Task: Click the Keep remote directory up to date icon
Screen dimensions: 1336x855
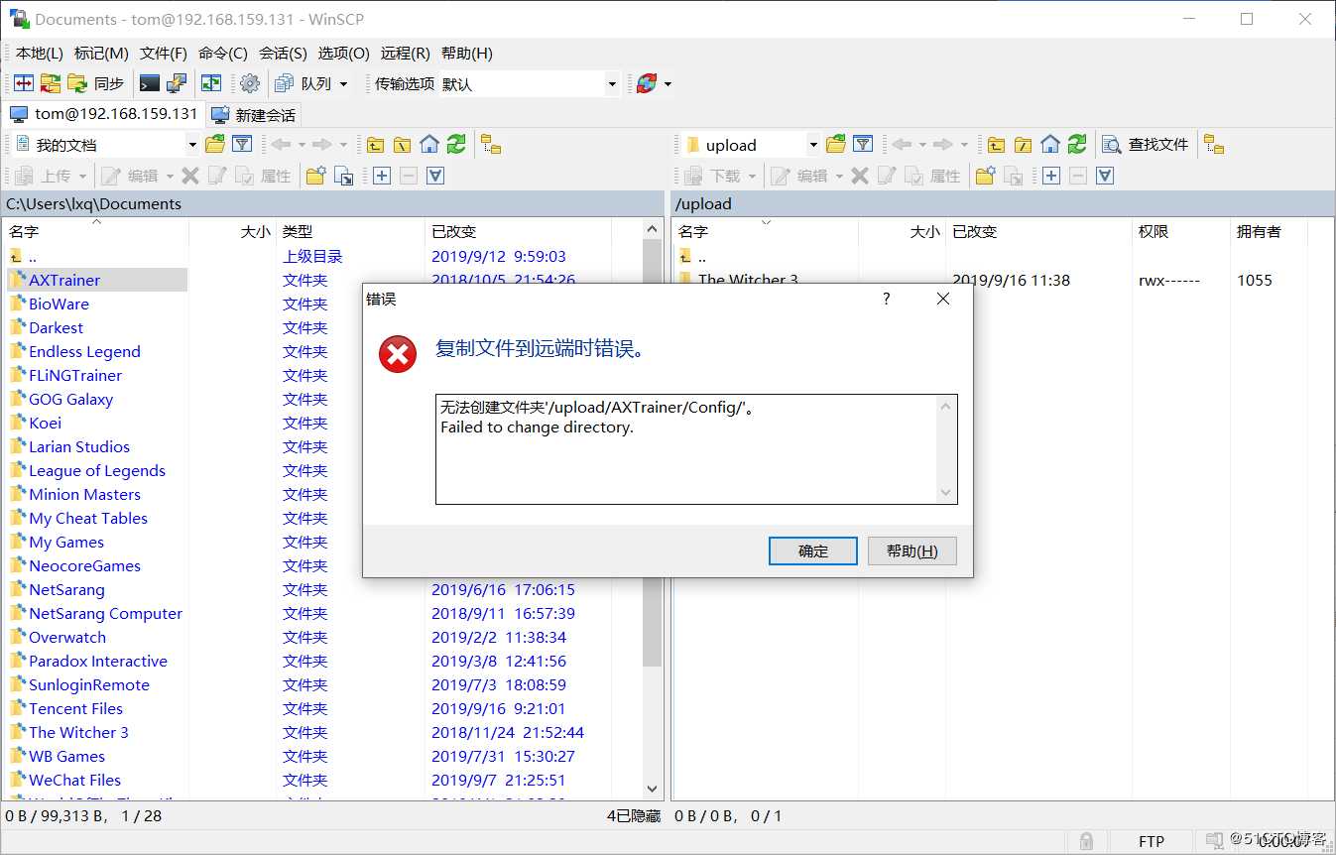Action: pyautogui.click(x=211, y=83)
